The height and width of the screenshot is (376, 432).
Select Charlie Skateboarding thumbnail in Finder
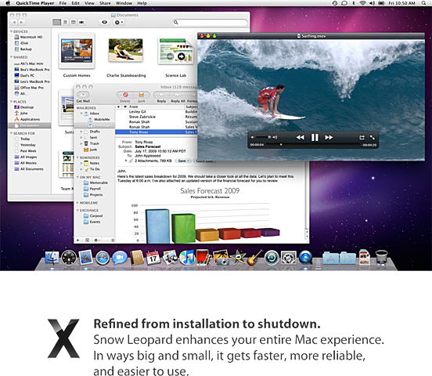[x=126, y=50]
